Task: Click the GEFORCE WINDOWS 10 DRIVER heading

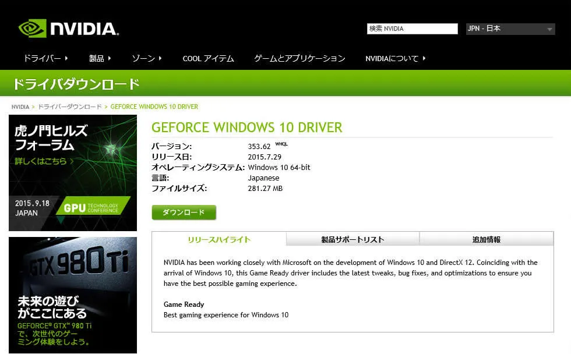Action: point(247,128)
